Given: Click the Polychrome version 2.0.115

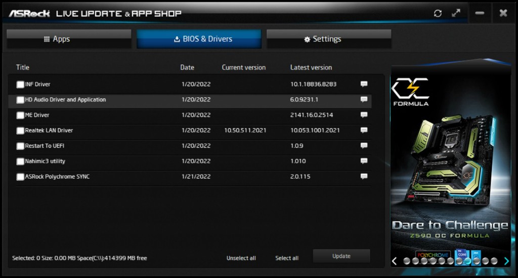Looking at the screenshot, I should point(300,177).
